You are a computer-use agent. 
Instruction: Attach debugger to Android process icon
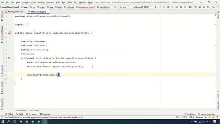coord(181,7)
